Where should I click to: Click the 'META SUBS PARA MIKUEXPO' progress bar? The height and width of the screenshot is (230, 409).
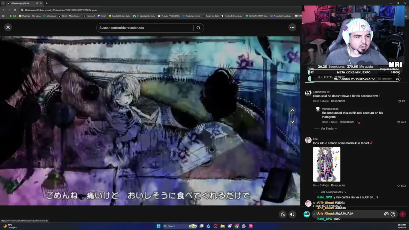[x=354, y=79]
